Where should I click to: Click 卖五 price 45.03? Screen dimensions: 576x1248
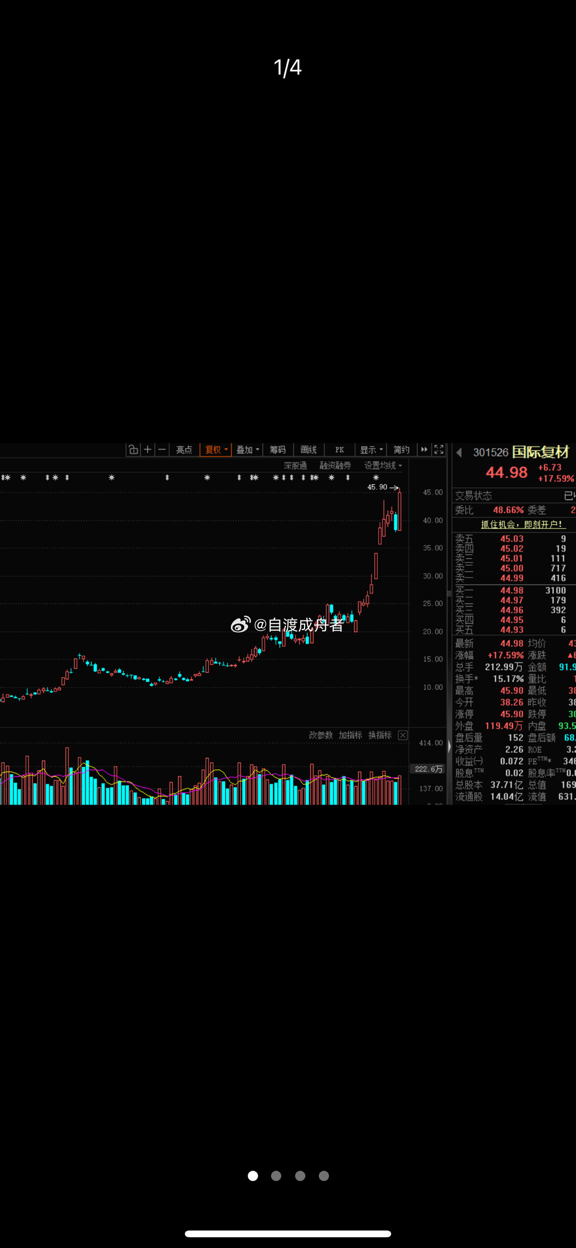coord(511,539)
